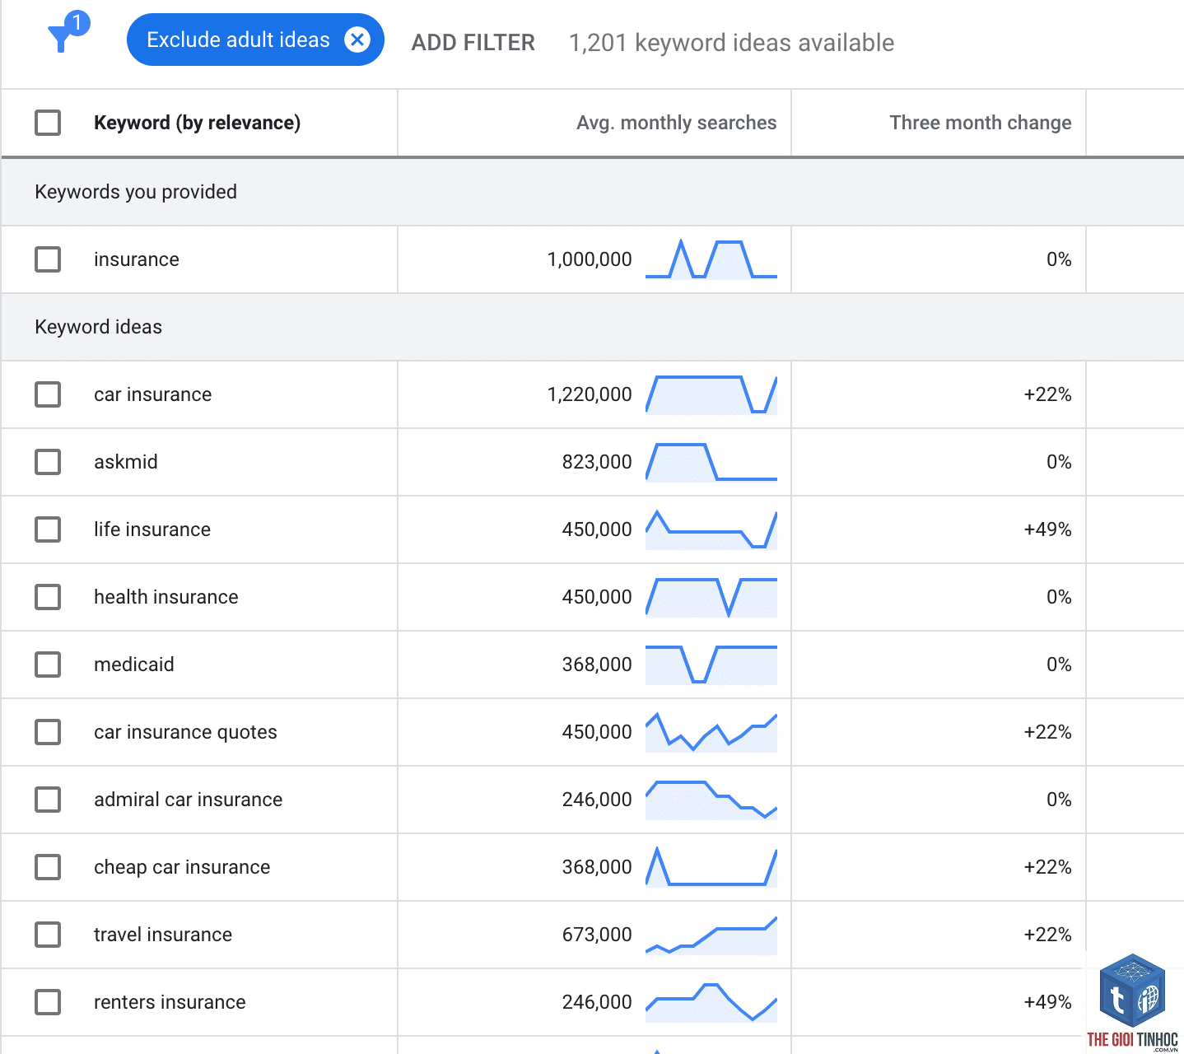Check the cheap car insurance checkbox

[48, 867]
